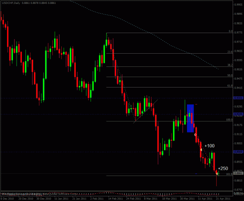Screen dimensions: 244x201
Task: Click the 8 Mar 2011 date label
Action: pyautogui.click(x=151, y=199)
